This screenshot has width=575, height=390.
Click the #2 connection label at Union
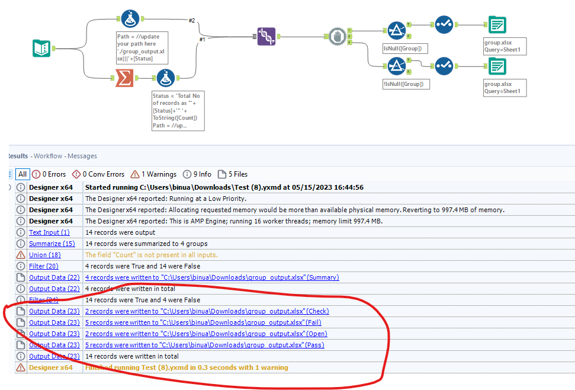point(192,21)
